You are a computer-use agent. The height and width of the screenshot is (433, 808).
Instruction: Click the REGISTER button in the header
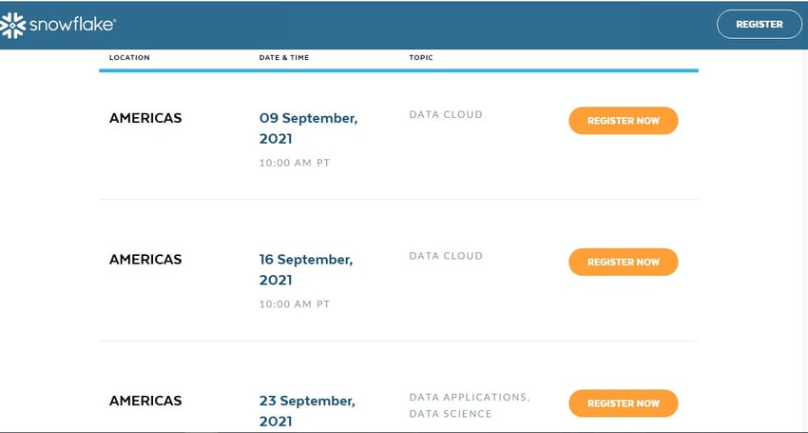(x=760, y=24)
